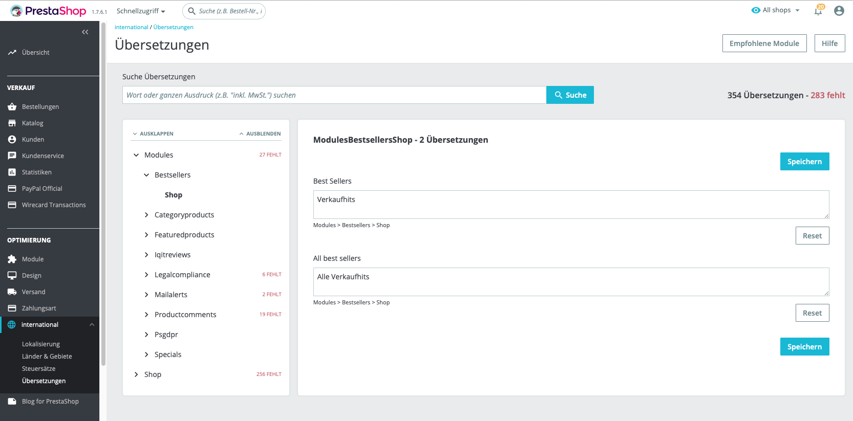Expand the Psgdpr node
This screenshot has width=853, height=421.
tap(146, 335)
